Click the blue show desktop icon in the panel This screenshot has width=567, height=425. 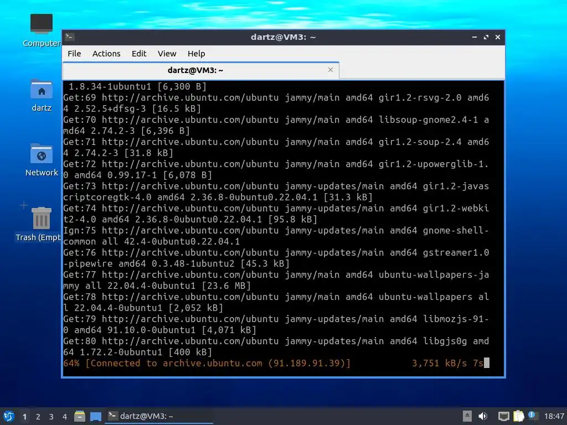pyautogui.click(x=95, y=416)
